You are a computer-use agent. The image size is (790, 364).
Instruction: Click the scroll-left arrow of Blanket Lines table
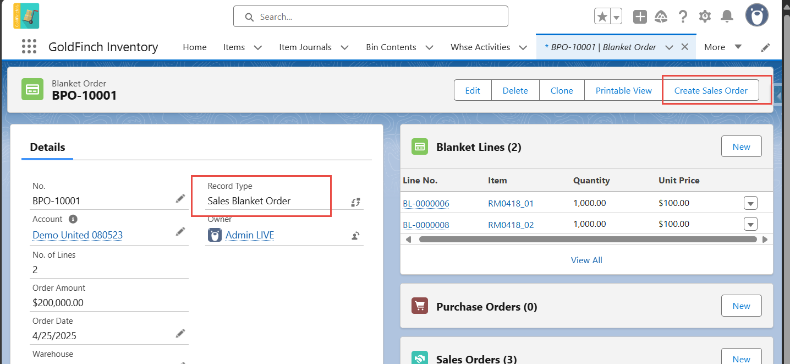point(408,240)
